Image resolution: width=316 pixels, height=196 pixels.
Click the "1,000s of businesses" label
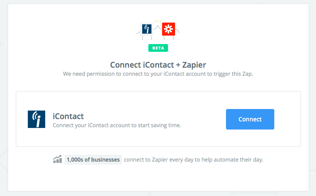[93, 160]
